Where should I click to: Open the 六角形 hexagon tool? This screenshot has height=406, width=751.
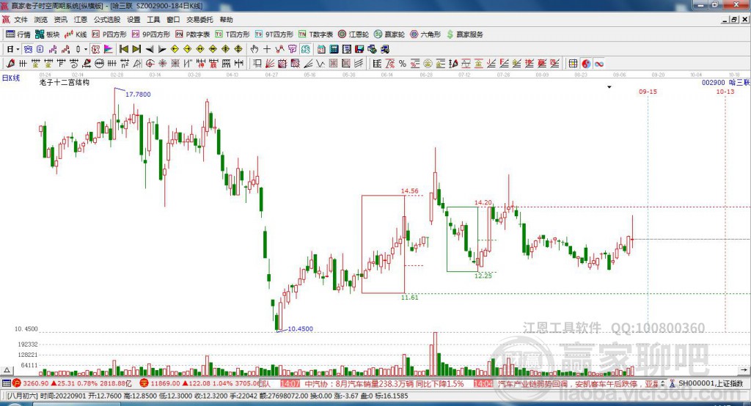pyautogui.click(x=425, y=34)
